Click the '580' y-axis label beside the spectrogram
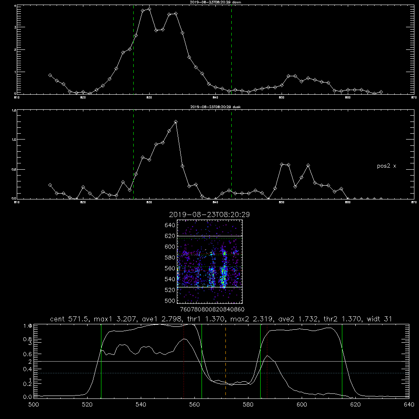The image size is (419, 419). pos(170,258)
